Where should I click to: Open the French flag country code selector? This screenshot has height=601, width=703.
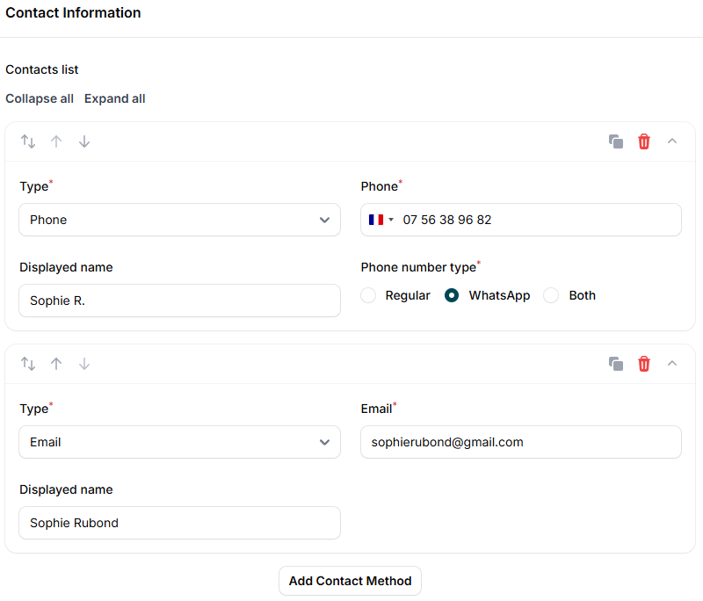click(381, 220)
